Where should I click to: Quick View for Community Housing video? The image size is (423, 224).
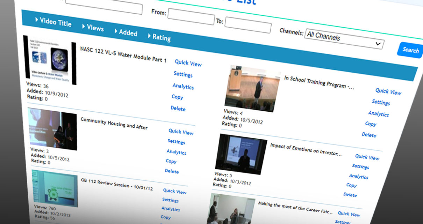(181, 132)
